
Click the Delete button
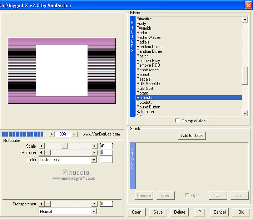tap(180, 212)
